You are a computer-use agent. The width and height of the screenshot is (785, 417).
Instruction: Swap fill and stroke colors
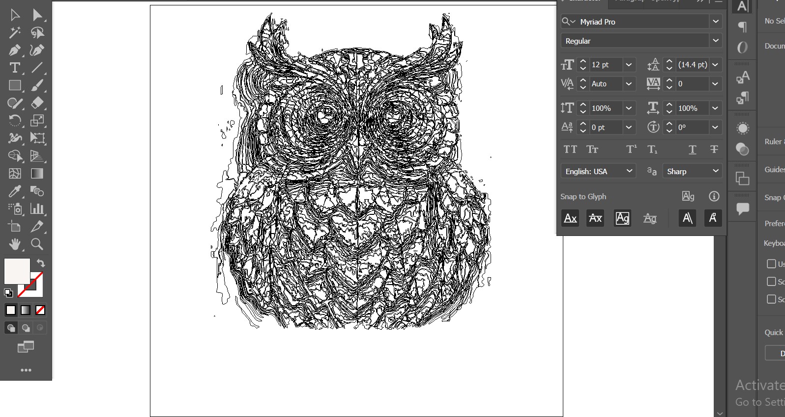tap(41, 263)
